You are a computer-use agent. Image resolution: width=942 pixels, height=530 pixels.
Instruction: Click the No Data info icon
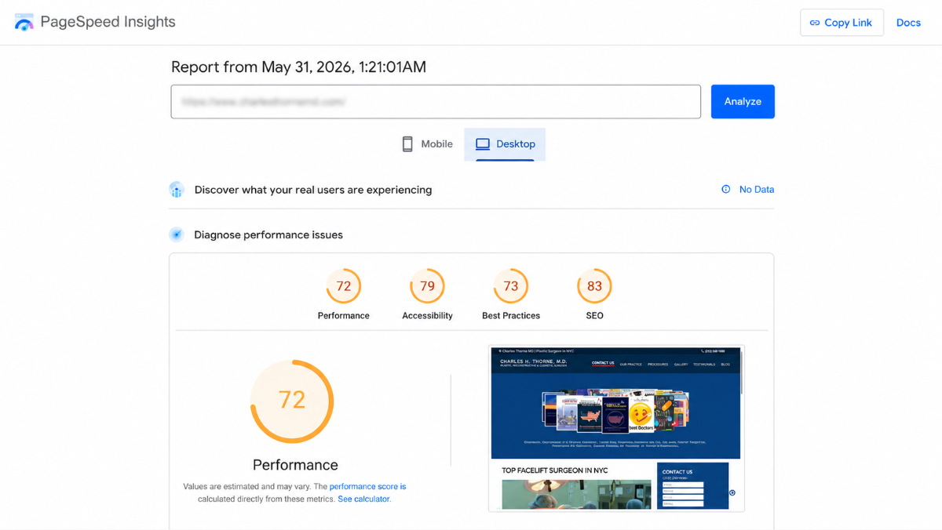click(726, 189)
